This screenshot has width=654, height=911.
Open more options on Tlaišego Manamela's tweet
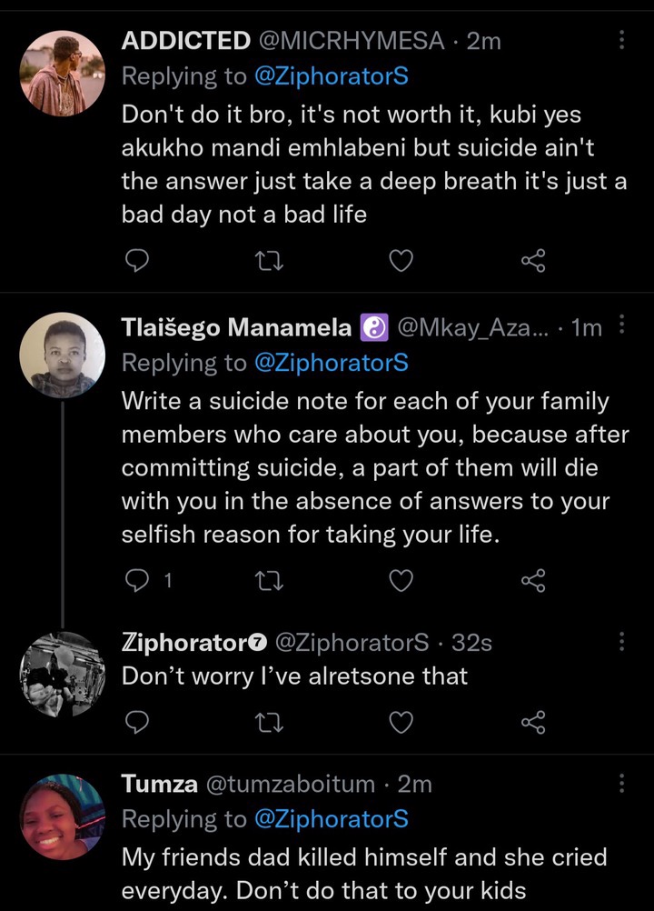(x=621, y=325)
